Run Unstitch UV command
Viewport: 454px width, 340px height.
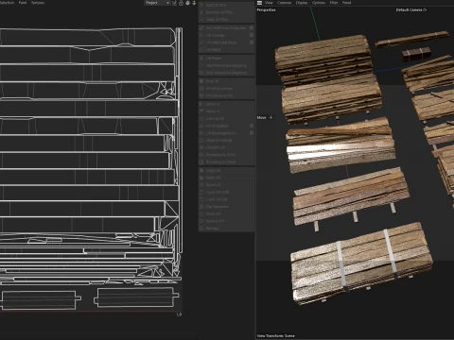[226, 147]
